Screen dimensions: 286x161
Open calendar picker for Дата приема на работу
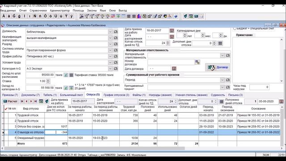(x=172, y=30)
